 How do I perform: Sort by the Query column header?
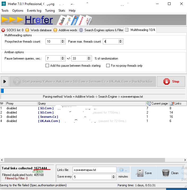91,103
